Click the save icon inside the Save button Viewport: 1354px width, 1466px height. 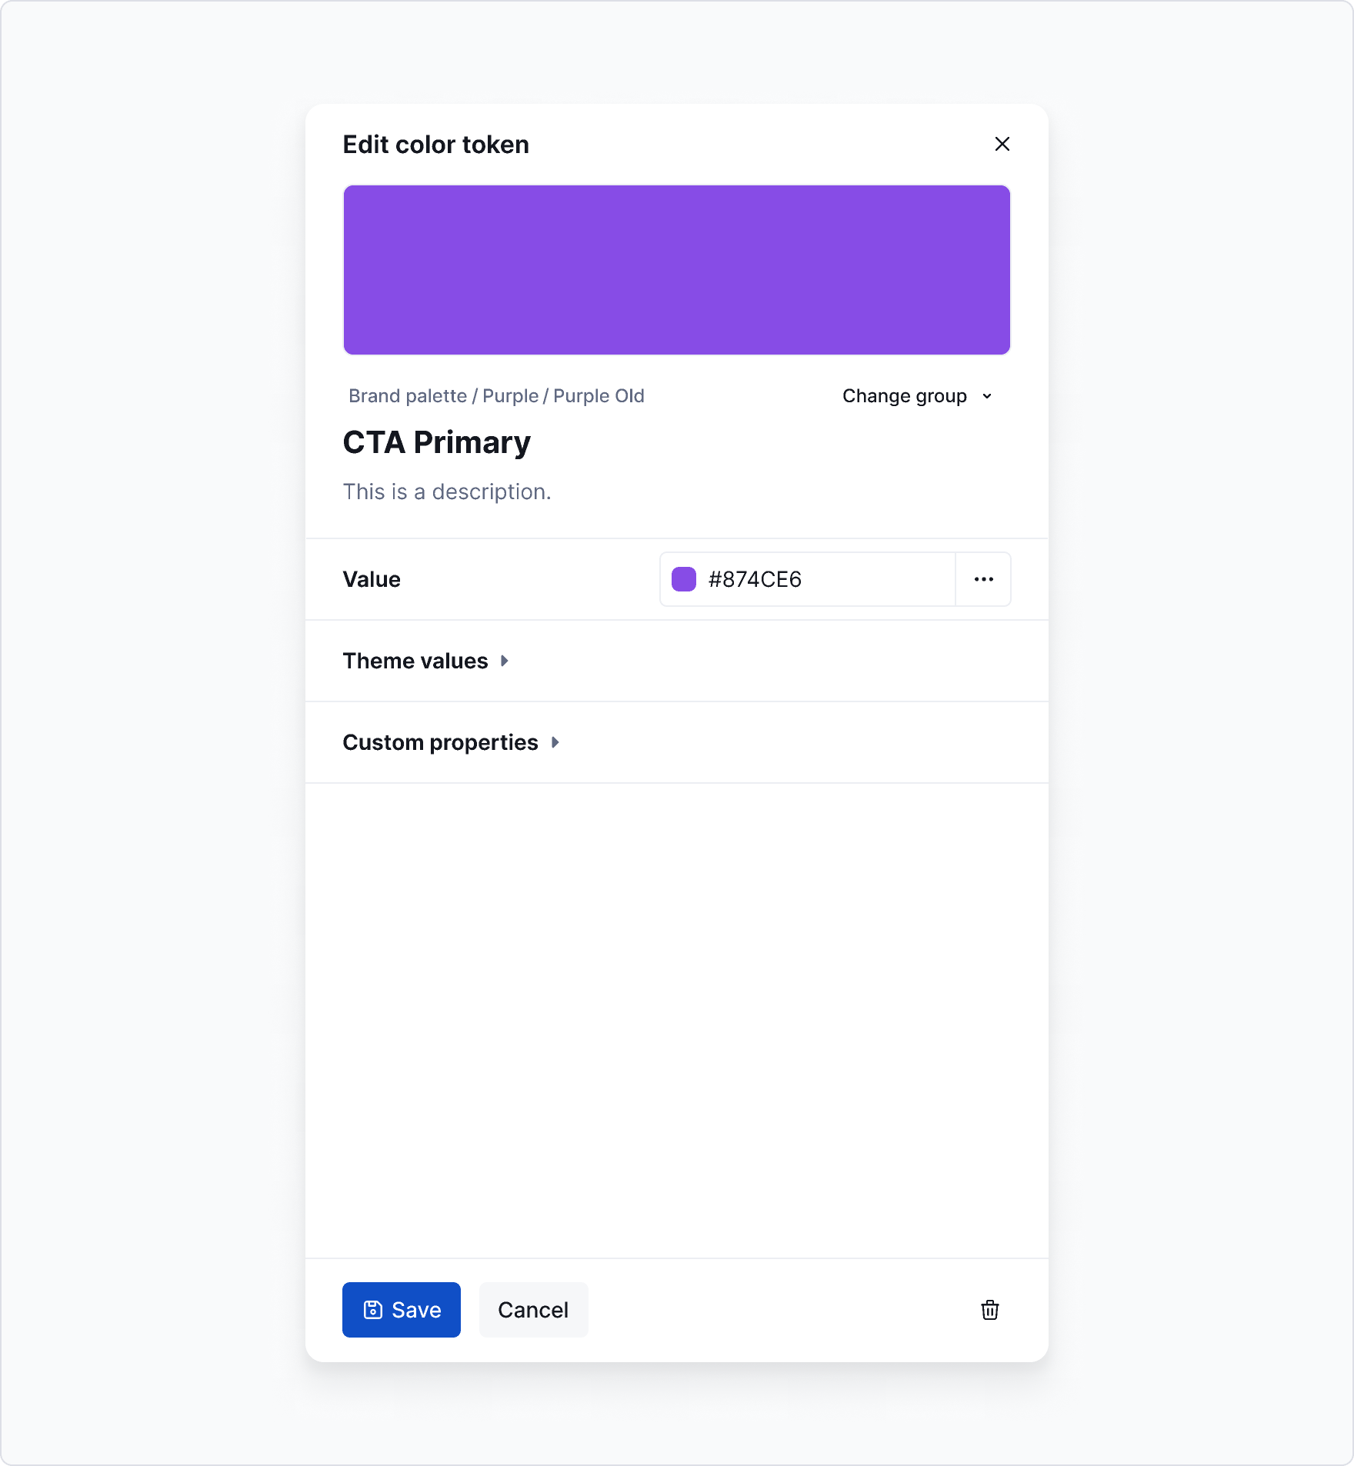(x=372, y=1310)
